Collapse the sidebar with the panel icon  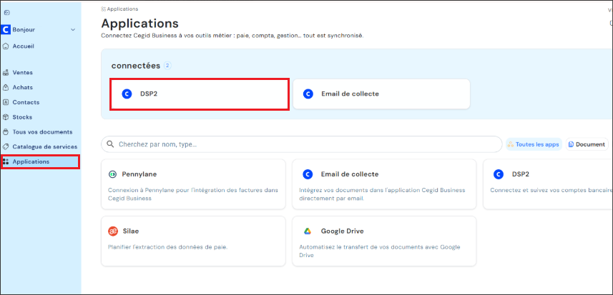6,12
